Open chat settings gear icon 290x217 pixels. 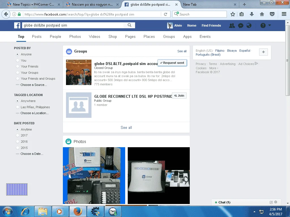(276, 202)
